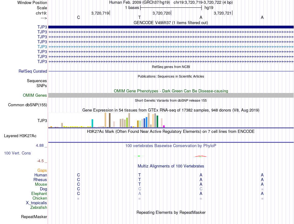Click the Window Position track label
Image resolution: width=294 pixels, height=224 pixels.
point(32,2)
